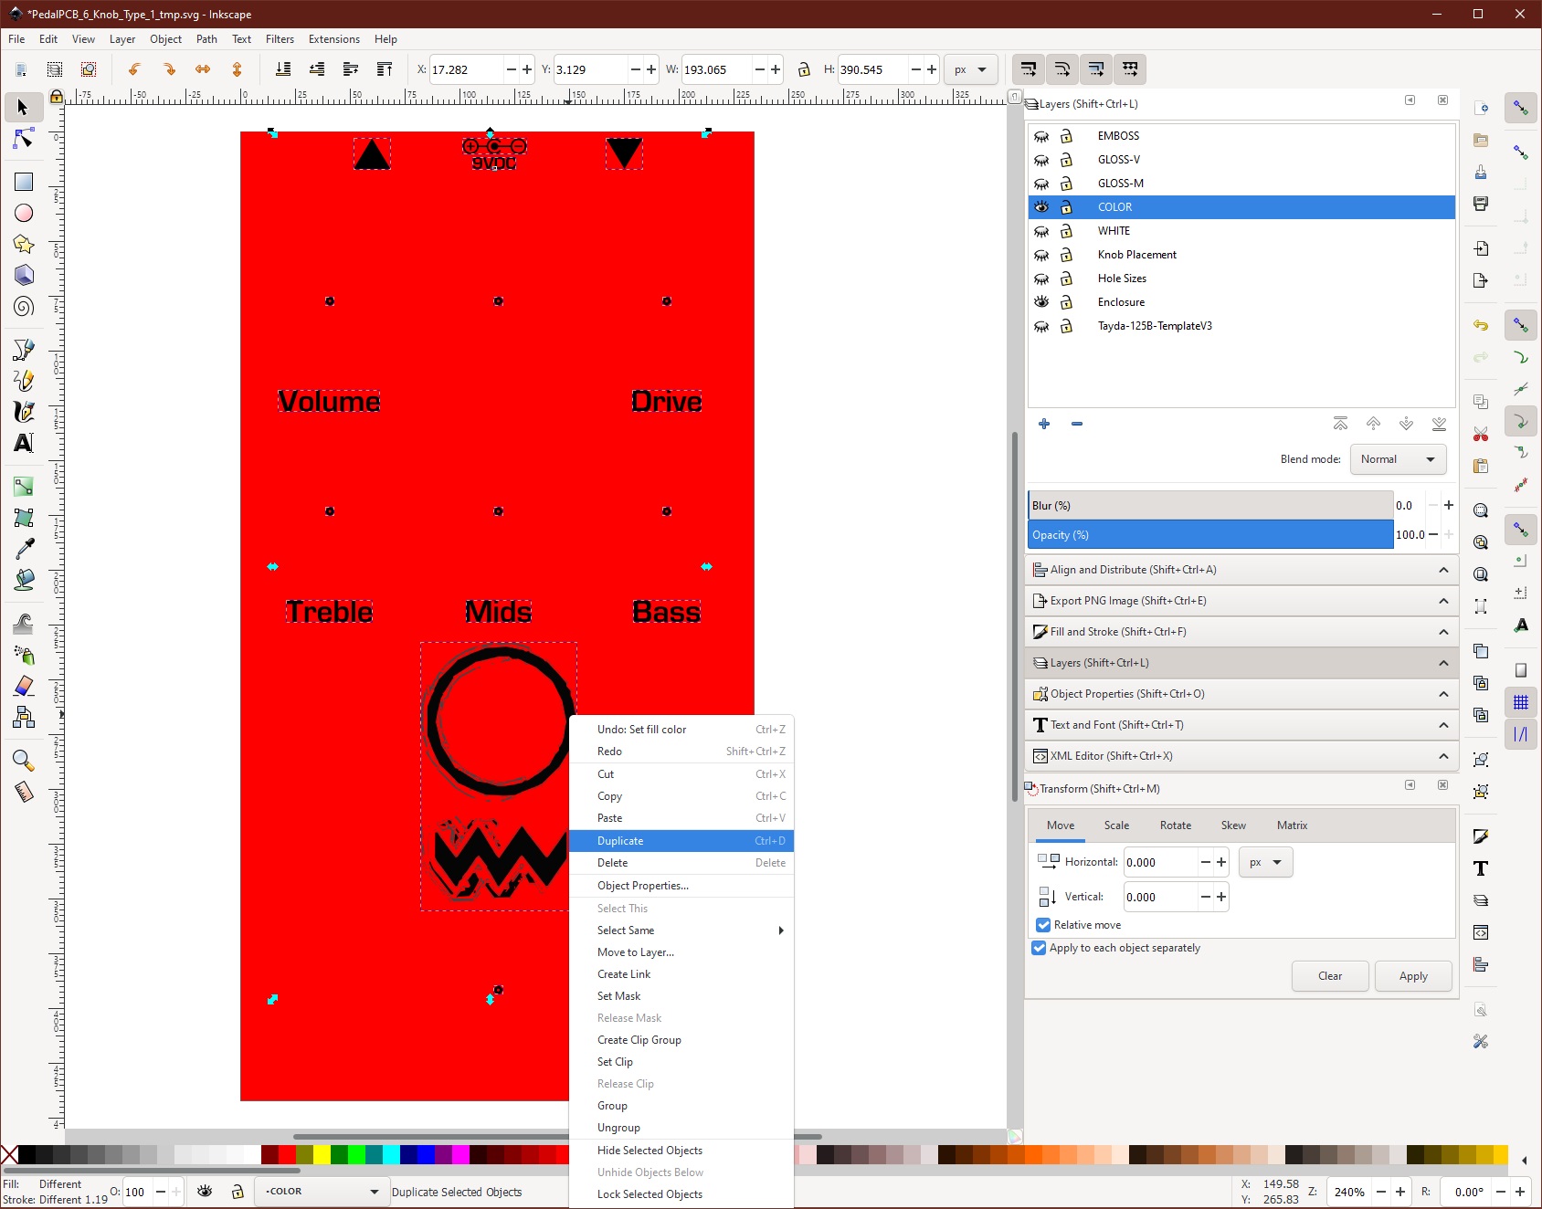Expand the Export PNG Image panel
The image size is (1542, 1209).
(1241, 601)
